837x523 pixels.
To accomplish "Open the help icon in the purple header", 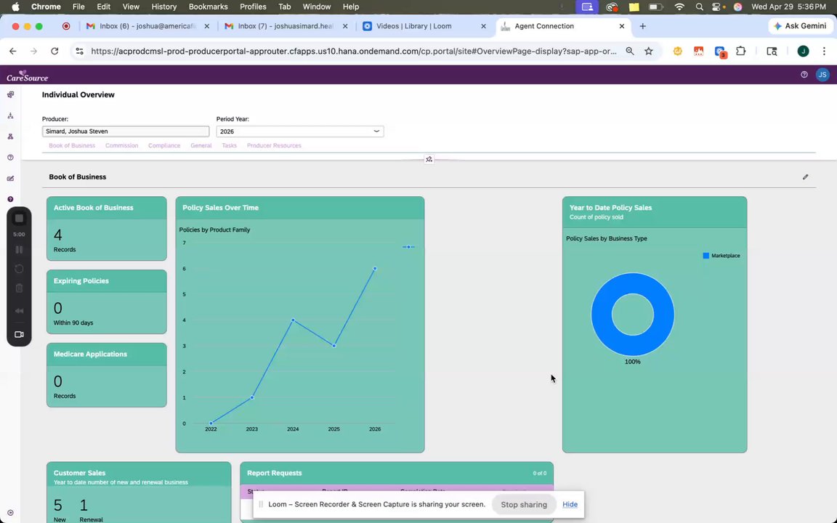I will coord(804,75).
